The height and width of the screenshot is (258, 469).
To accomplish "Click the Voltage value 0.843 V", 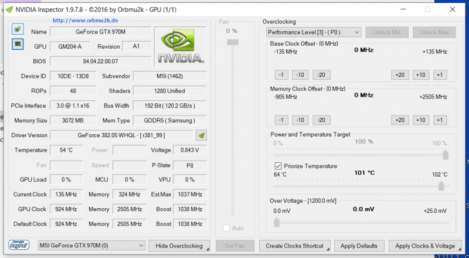I will coord(190,150).
